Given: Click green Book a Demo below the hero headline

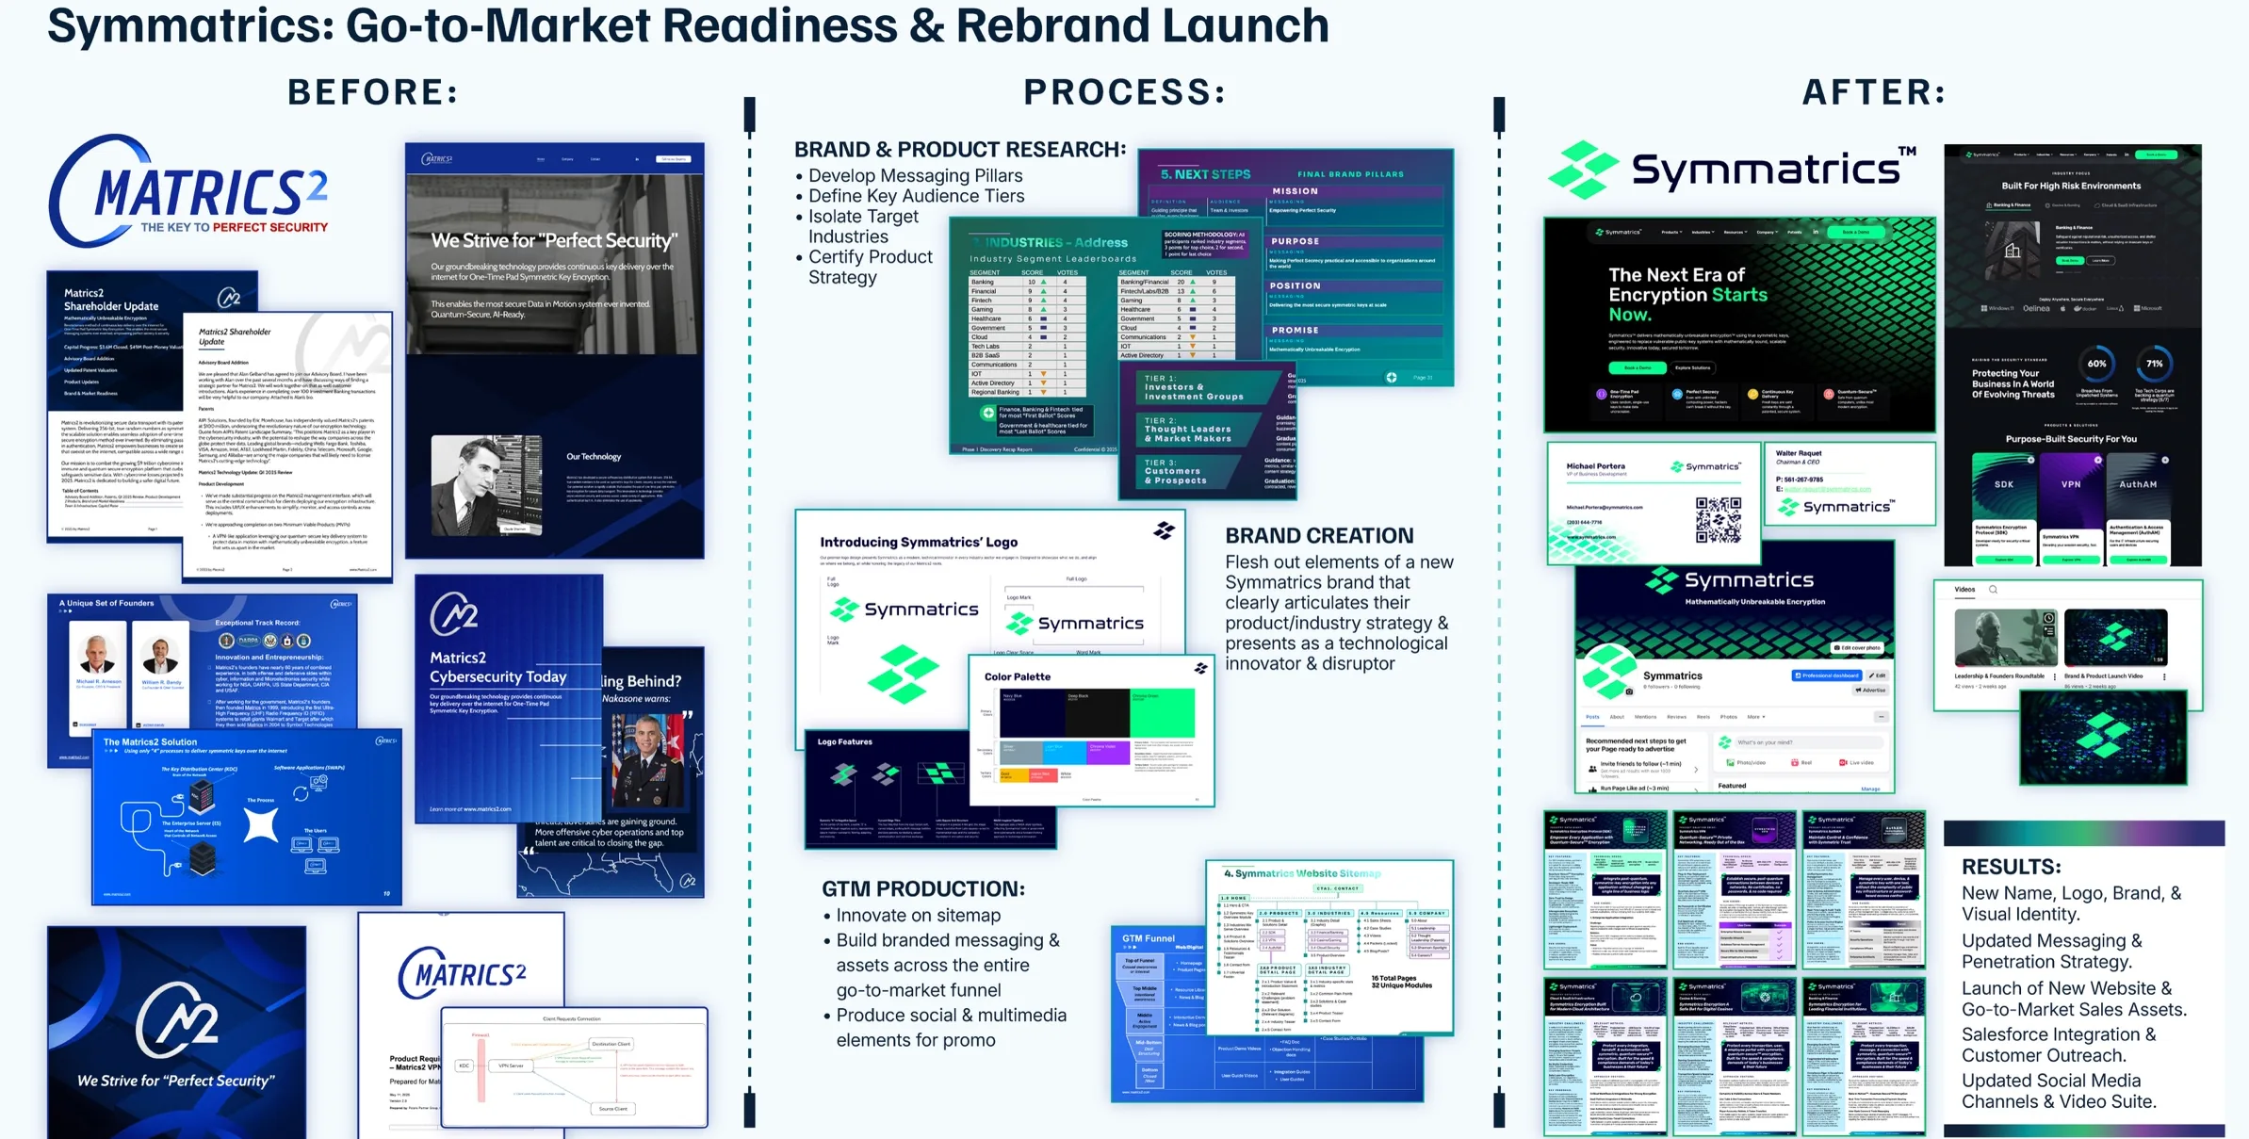Looking at the screenshot, I should pos(1638,367).
